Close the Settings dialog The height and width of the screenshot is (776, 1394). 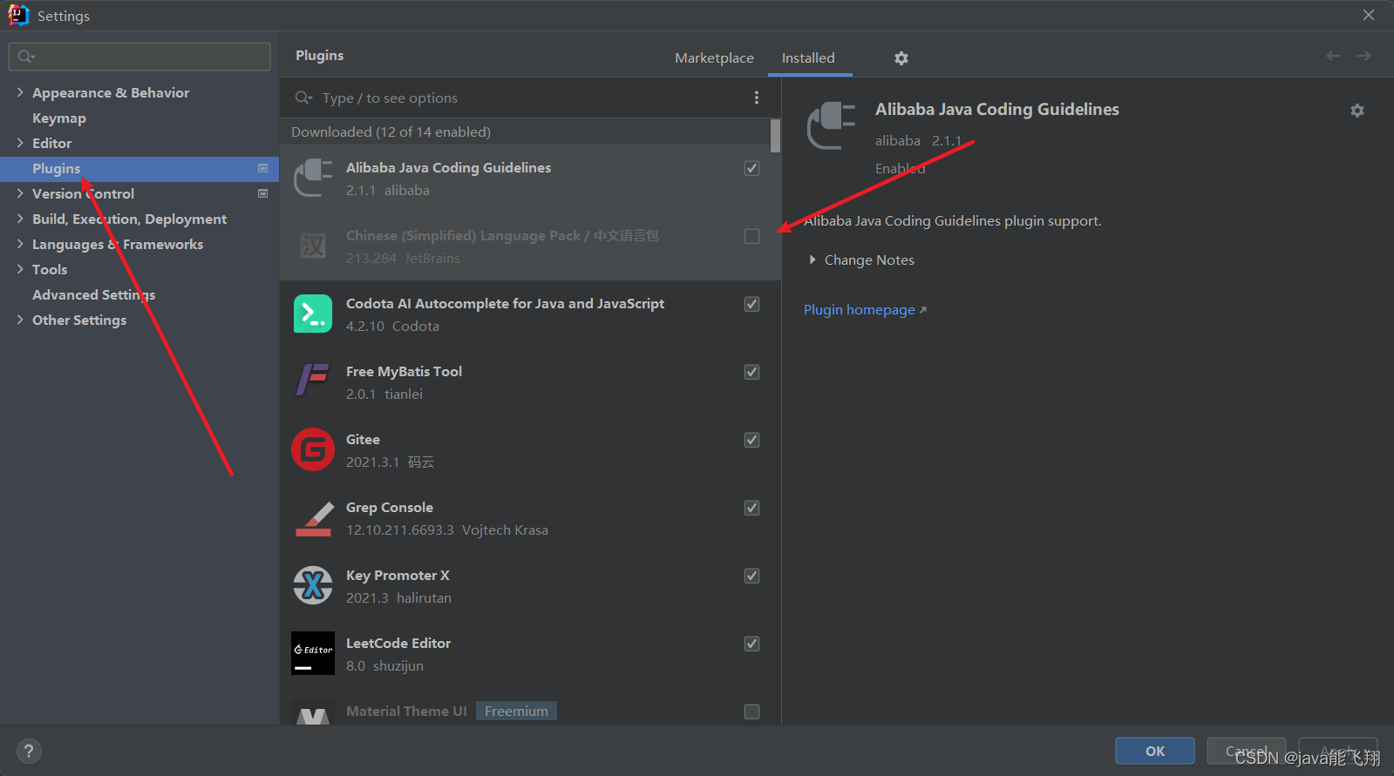[1369, 15]
